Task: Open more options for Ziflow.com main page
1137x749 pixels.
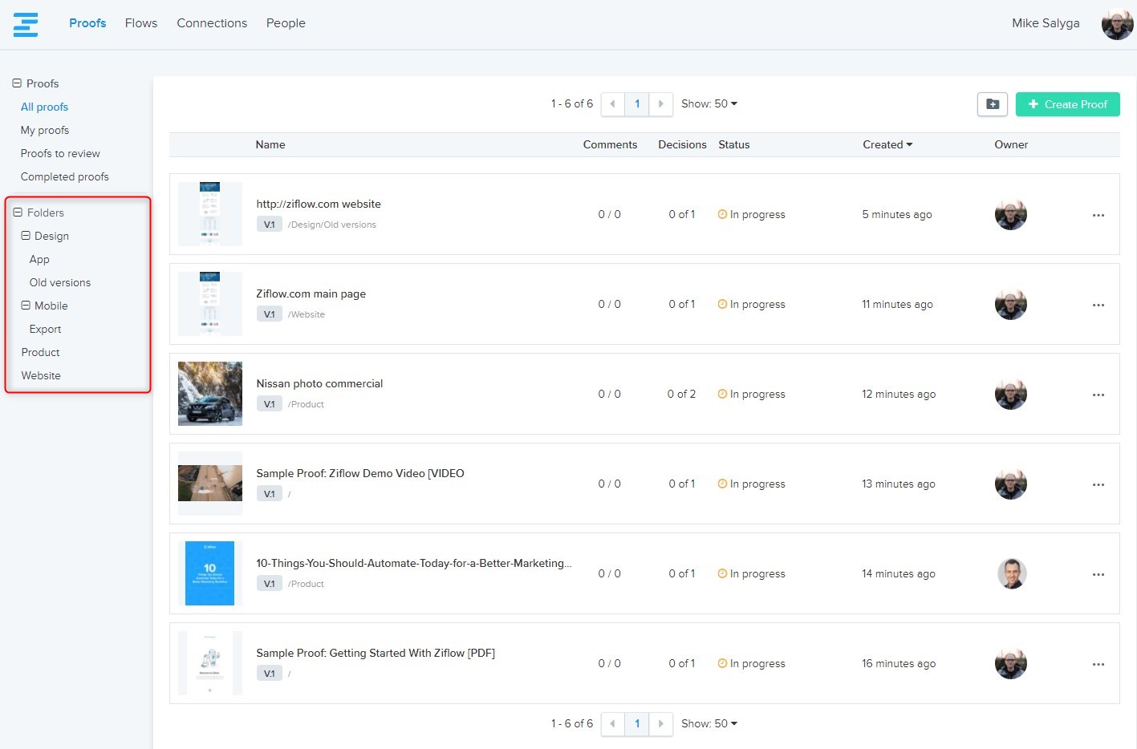Action: pyautogui.click(x=1098, y=305)
